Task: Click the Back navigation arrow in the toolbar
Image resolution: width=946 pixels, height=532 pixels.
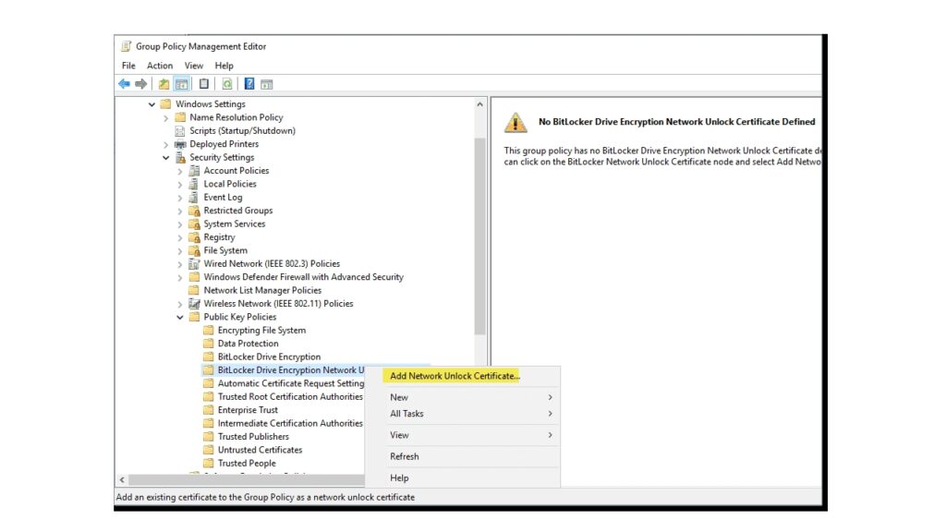Action: (125, 83)
